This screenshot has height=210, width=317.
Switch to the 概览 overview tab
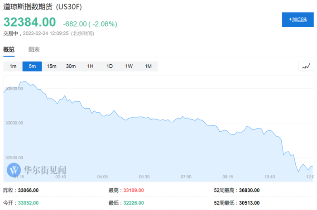pos(9,49)
